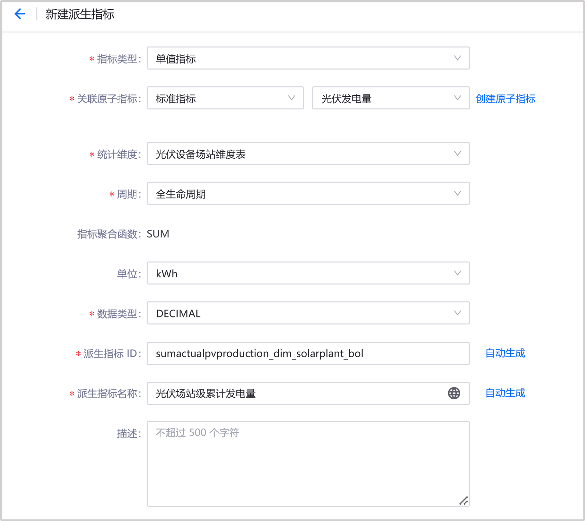Click the chevron arrow in 单位 field
The image size is (585, 521).
click(457, 273)
